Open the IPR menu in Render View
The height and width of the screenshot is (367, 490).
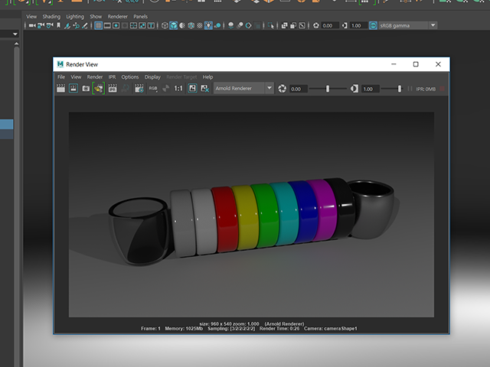click(x=113, y=76)
